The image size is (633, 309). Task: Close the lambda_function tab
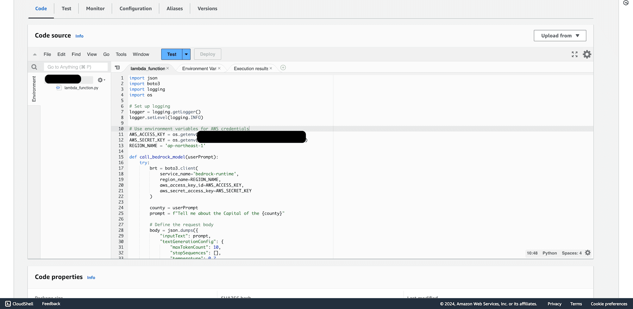[x=168, y=68]
